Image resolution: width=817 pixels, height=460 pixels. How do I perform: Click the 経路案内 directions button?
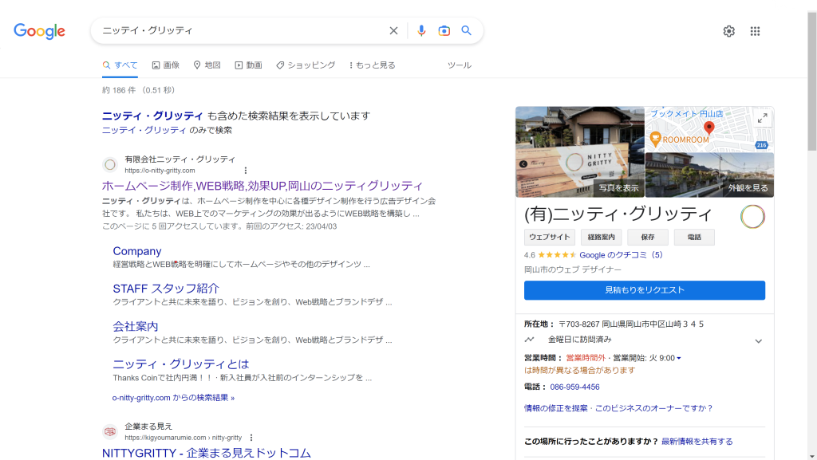tap(602, 238)
